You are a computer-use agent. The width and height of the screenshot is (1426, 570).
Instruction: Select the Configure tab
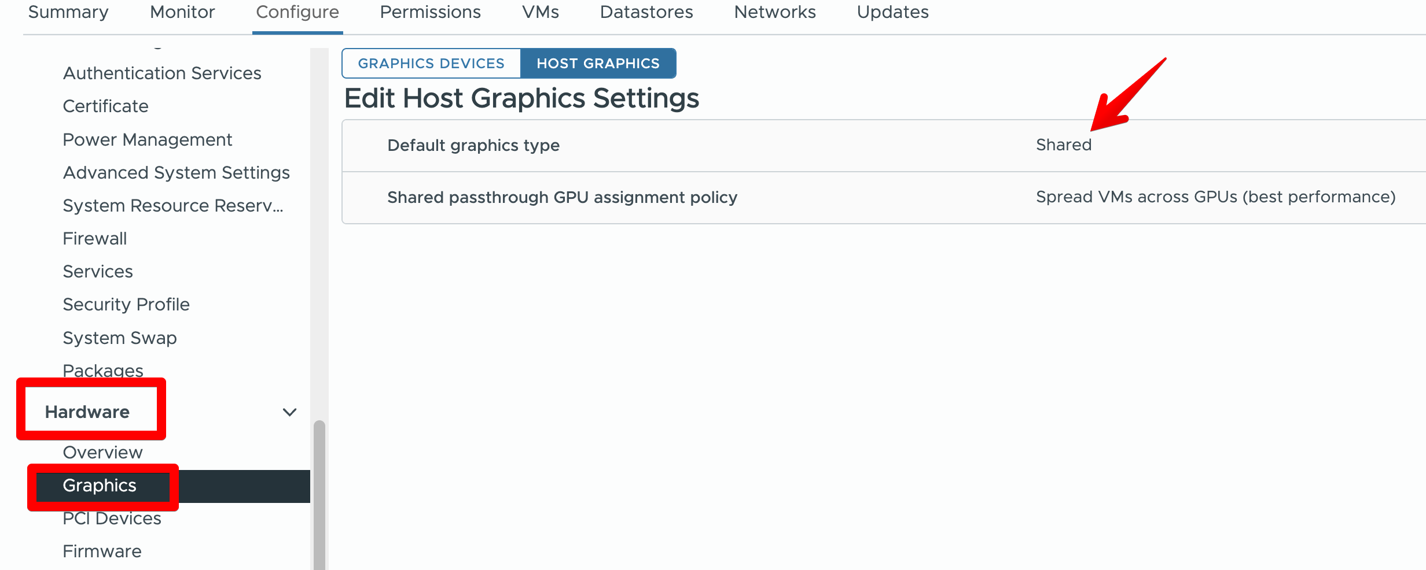(297, 13)
